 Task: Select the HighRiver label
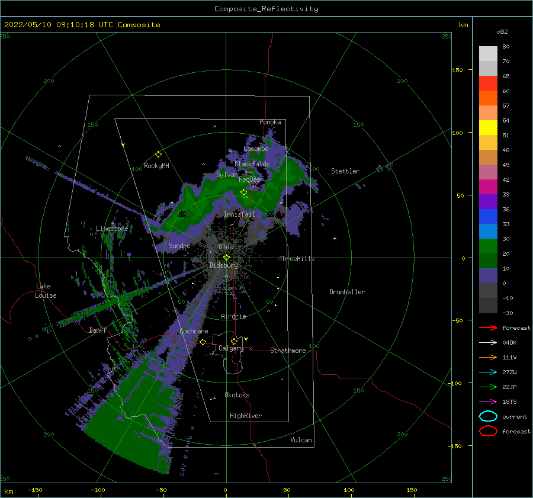pyautogui.click(x=246, y=416)
